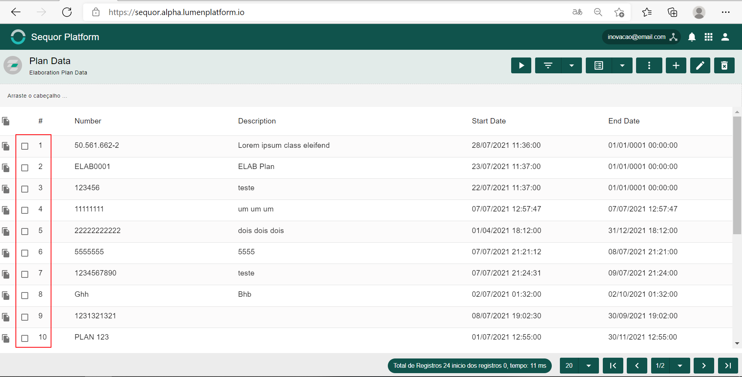The width and height of the screenshot is (742, 377).
Task: Select row 6 using its checkbox
Action: (25, 253)
